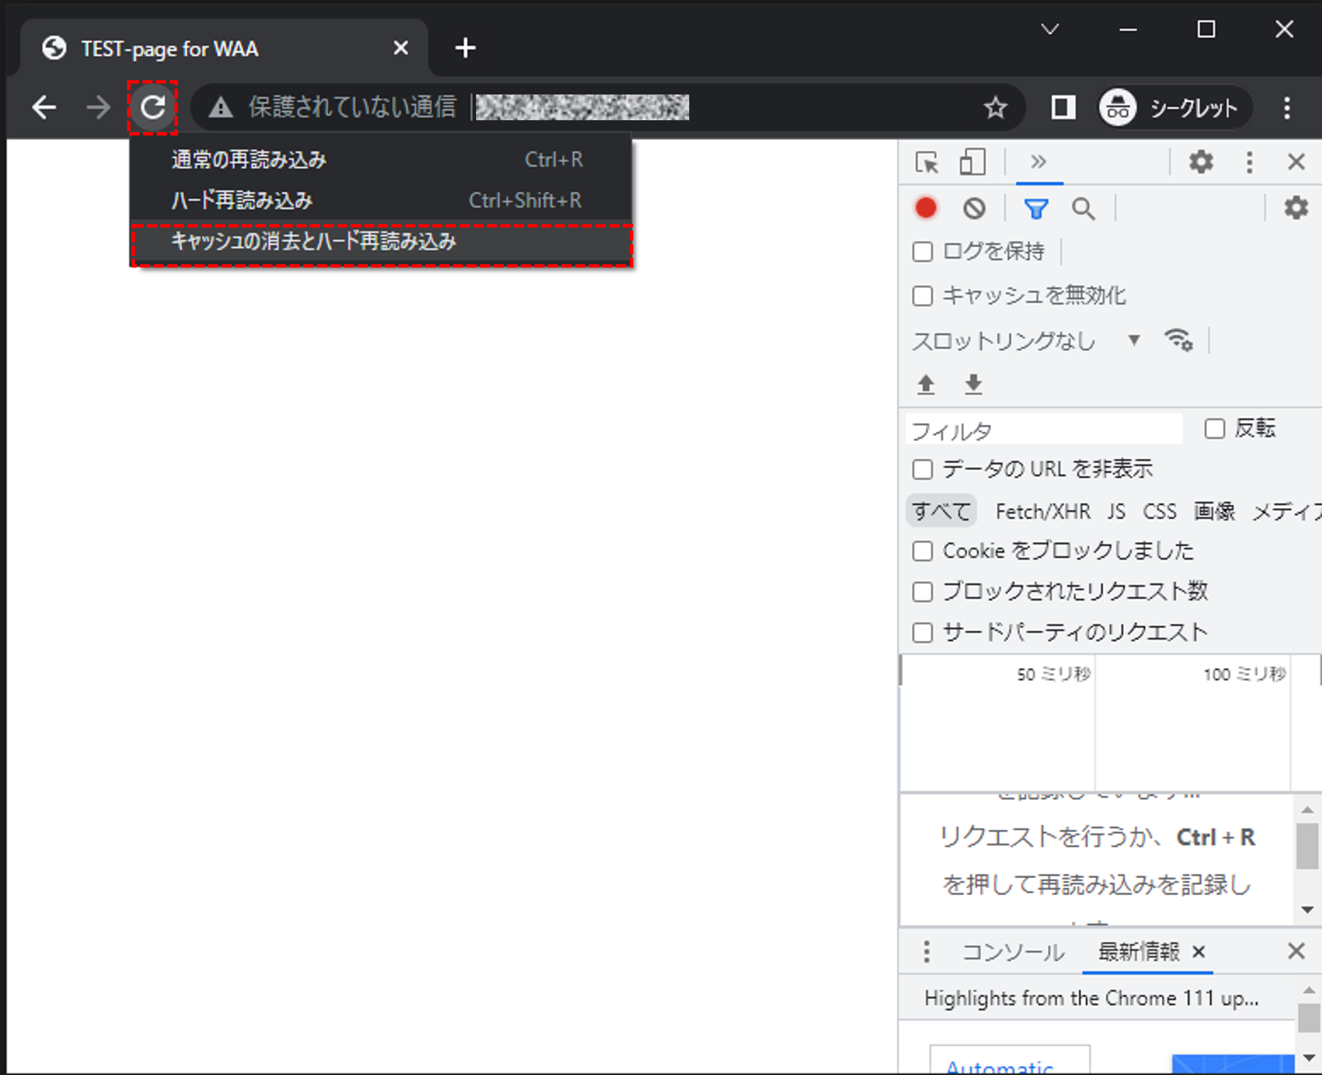The height and width of the screenshot is (1075, 1322).
Task: Check the 反転 checkbox
Action: click(x=1214, y=428)
